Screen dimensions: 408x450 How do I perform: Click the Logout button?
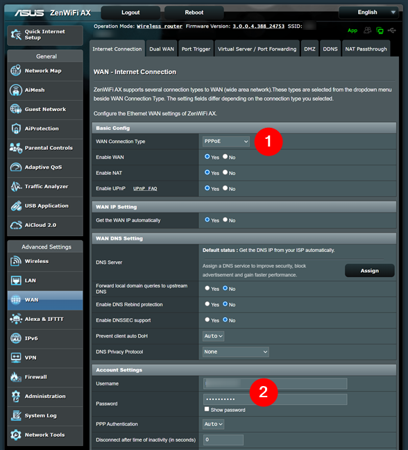[x=130, y=12]
